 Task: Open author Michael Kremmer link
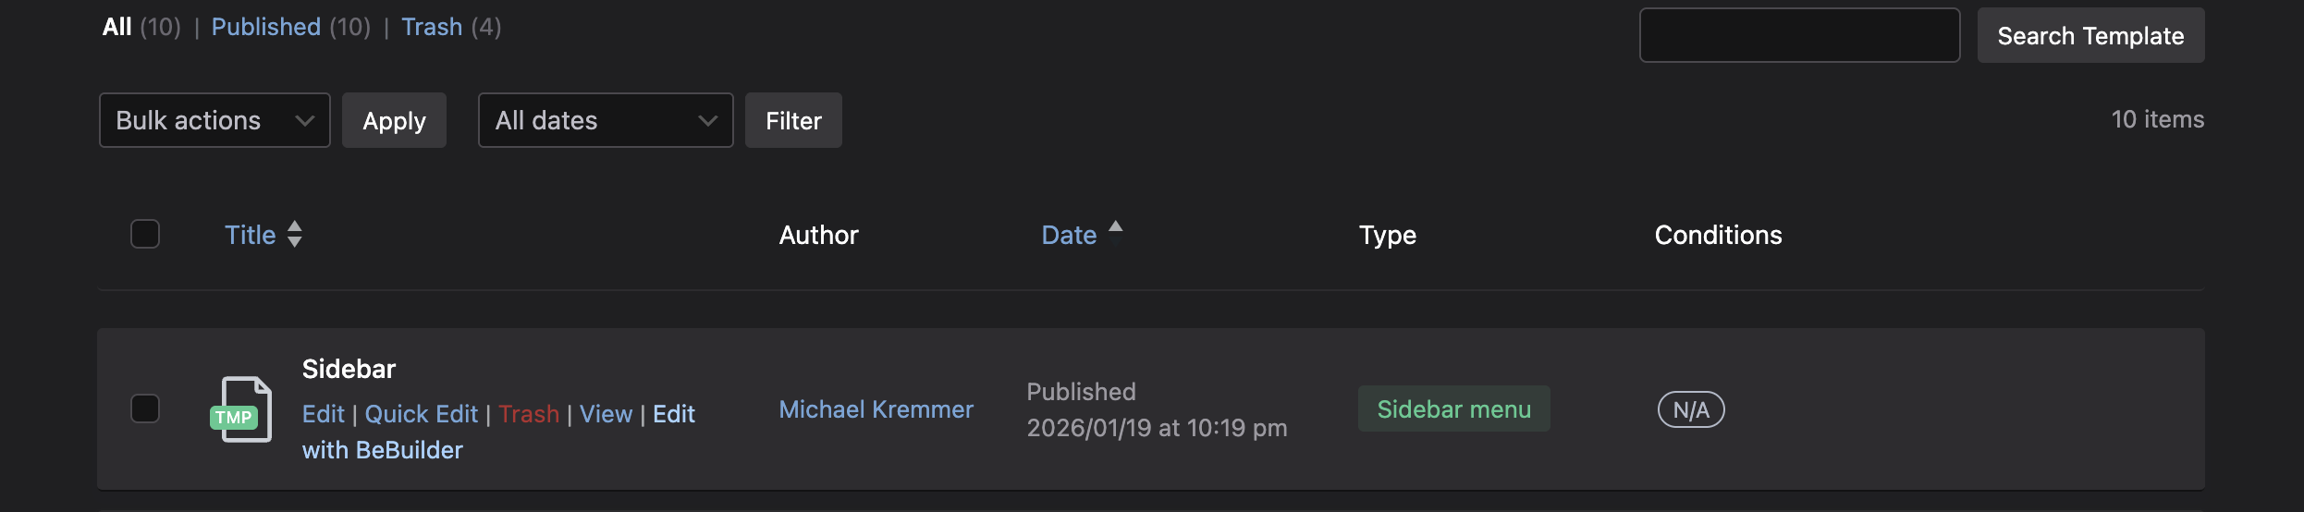(x=876, y=409)
